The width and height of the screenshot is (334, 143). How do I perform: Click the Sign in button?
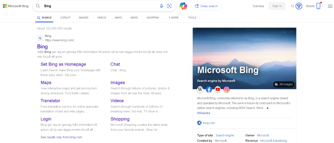click(x=277, y=6)
